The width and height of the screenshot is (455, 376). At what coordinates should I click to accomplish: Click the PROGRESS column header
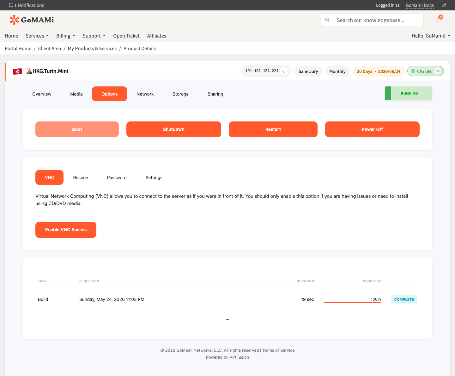pos(372,281)
